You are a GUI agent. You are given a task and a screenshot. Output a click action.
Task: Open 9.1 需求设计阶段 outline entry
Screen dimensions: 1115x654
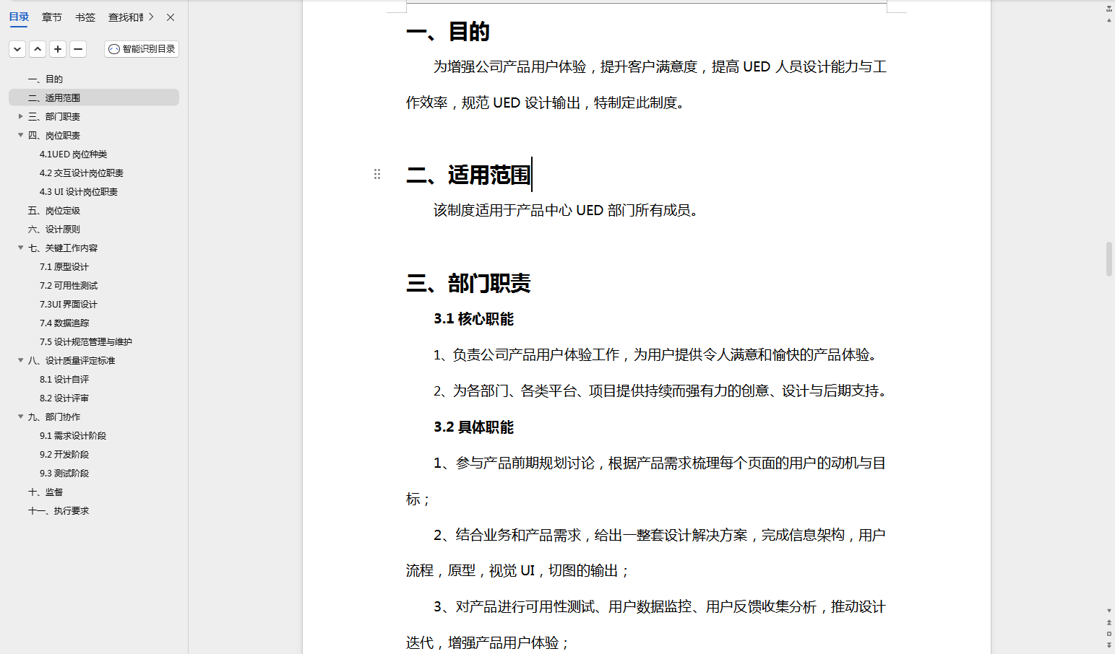[x=73, y=436]
